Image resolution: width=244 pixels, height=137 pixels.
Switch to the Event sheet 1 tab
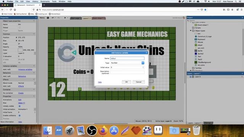(99, 18)
